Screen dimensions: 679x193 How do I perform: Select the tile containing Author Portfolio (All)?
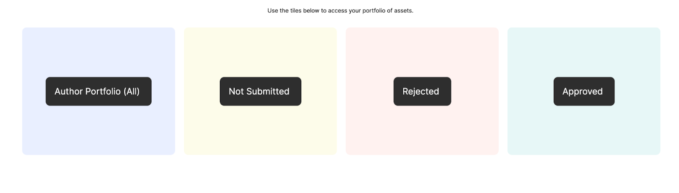[98, 51]
